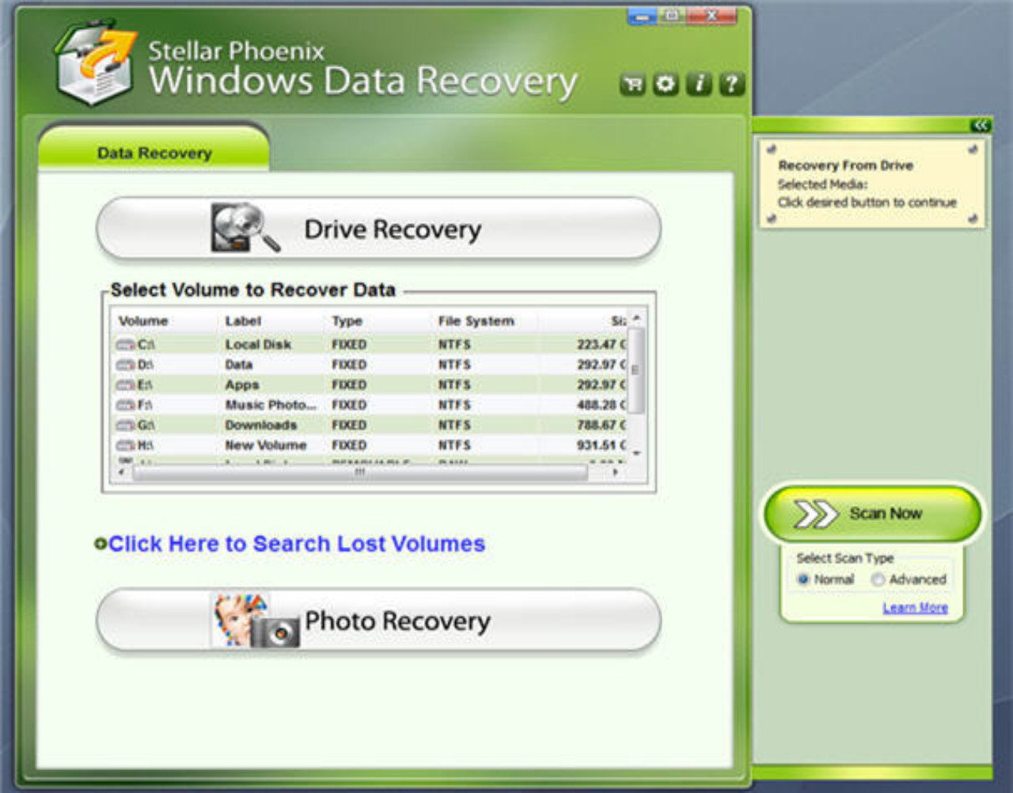Click the hard drive magnifier icon

(x=245, y=228)
